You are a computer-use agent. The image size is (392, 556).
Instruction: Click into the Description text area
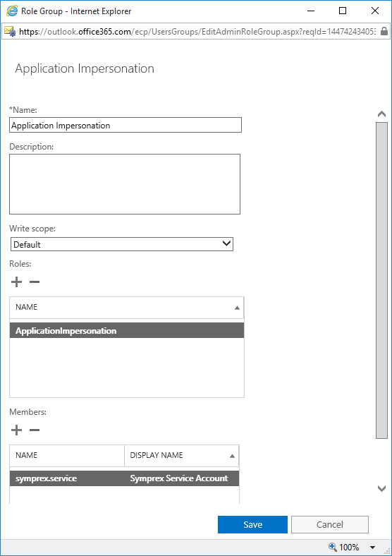click(125, 184)
